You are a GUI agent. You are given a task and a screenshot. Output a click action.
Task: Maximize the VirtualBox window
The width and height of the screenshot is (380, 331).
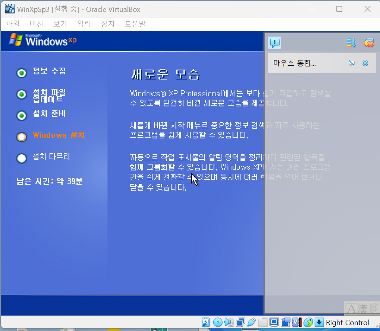339,9
